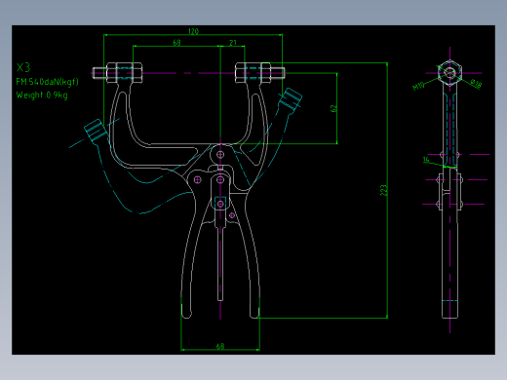
Task: Select the 223 overall height dimension
Action: tap(384, 190)
